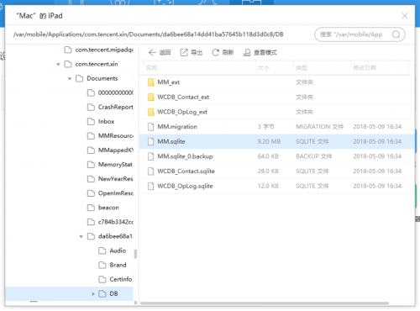
Task: Click the com.tencent.mipadqq folder icon
Action: 68,50
